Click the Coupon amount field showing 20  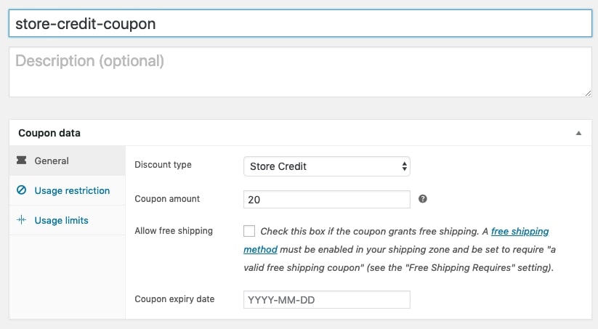click(327, 200)
